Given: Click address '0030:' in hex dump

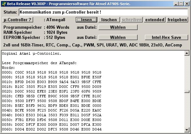Looking at the screenshot, I should tap(7, 101).
